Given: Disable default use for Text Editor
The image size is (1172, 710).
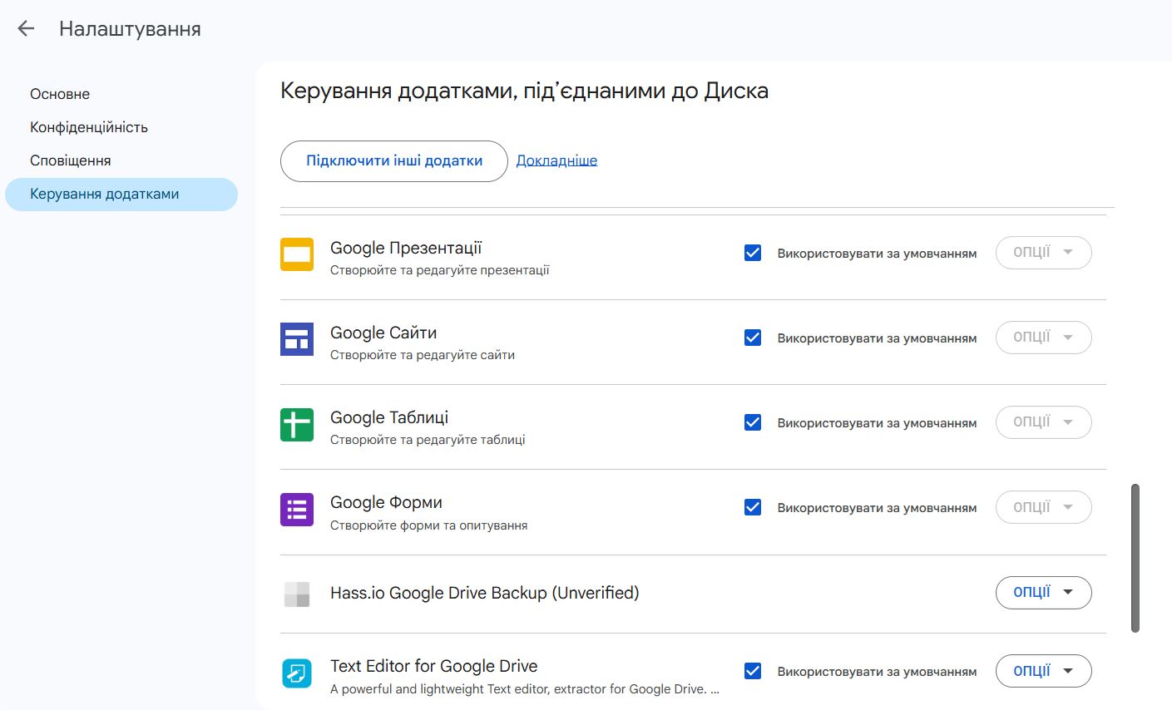Looking at the screenshot, I should click(x=753, y=671).
